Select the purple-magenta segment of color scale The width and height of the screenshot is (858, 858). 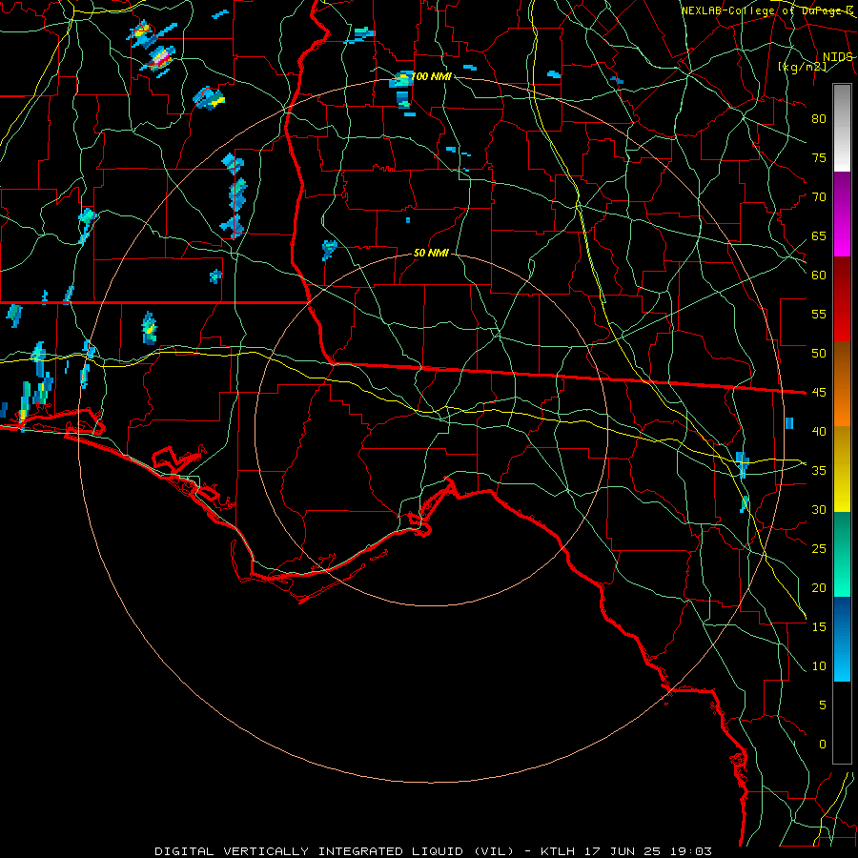(x=842, y=214)
